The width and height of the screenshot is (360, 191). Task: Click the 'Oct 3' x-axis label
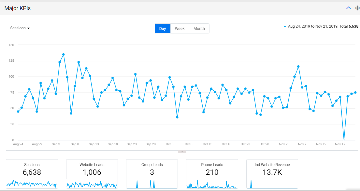(170, 144)
